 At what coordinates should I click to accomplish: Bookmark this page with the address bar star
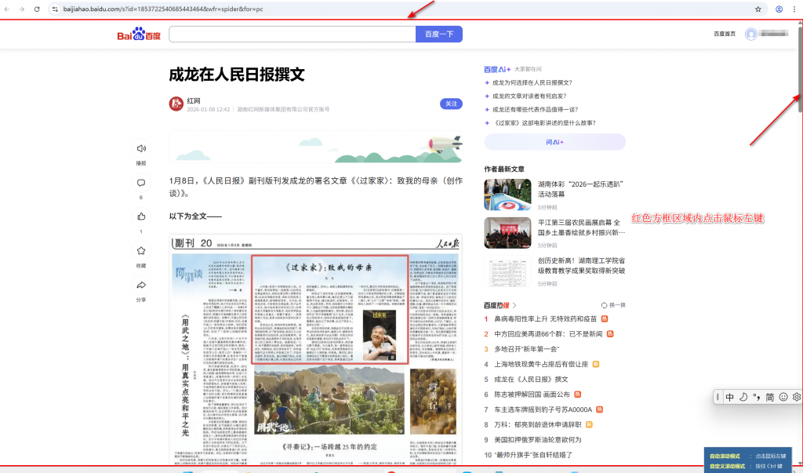(x=758, y=9)
